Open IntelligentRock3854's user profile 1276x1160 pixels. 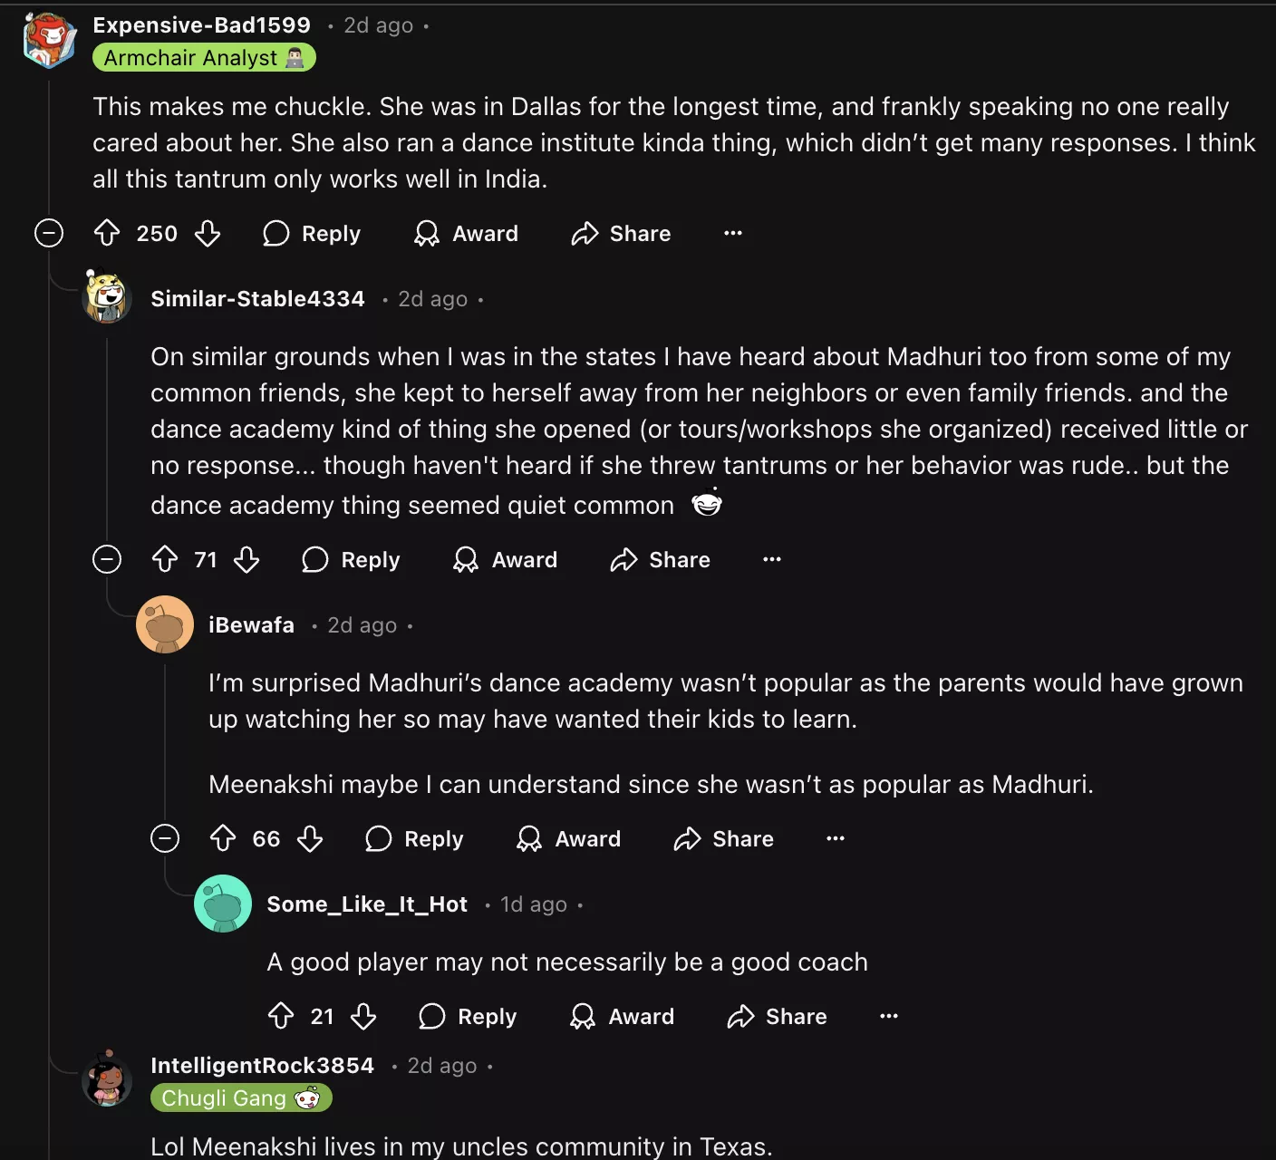262,1066
